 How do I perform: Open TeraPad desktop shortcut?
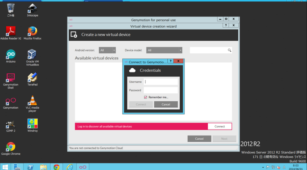[x=32, y=79]
